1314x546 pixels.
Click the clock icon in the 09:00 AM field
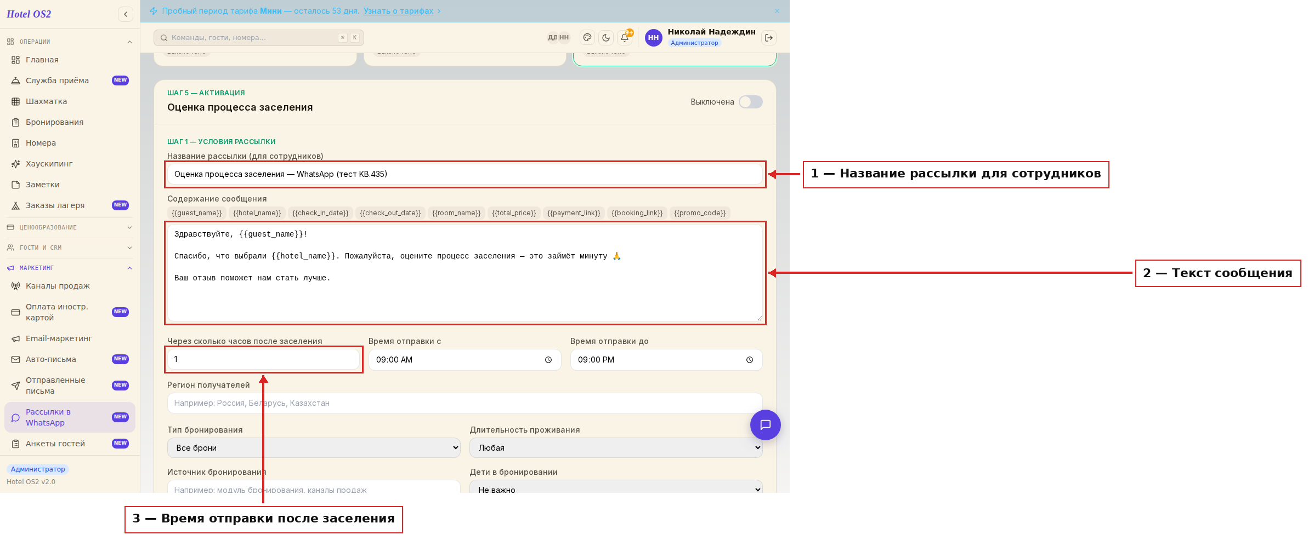pyautogui.click(x=548, y=360)
